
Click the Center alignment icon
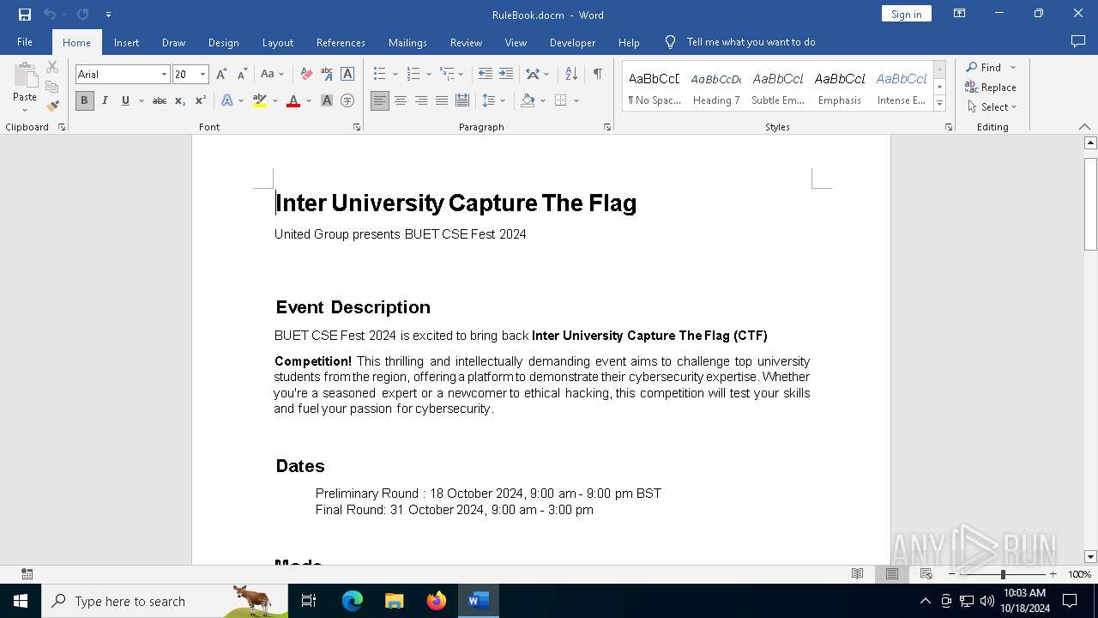point(401,100)
